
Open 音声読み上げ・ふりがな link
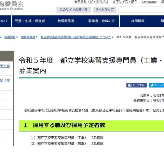(91, 2)
